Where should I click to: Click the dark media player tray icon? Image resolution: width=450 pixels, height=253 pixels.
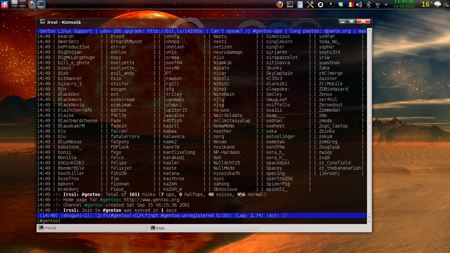point(330,4)
